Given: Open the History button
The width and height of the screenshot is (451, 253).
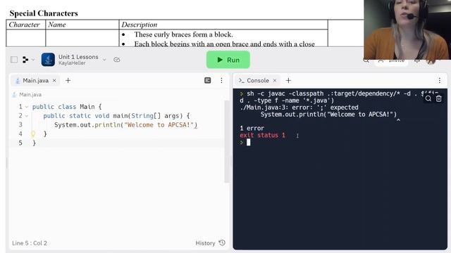Looking at the screenshot, I should tap(210, 243).
